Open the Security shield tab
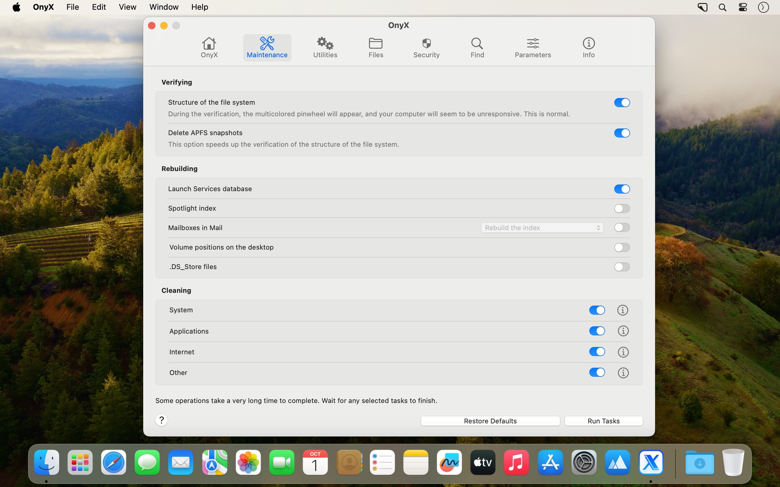The image size is (780, 487). [x=427, y=48]
